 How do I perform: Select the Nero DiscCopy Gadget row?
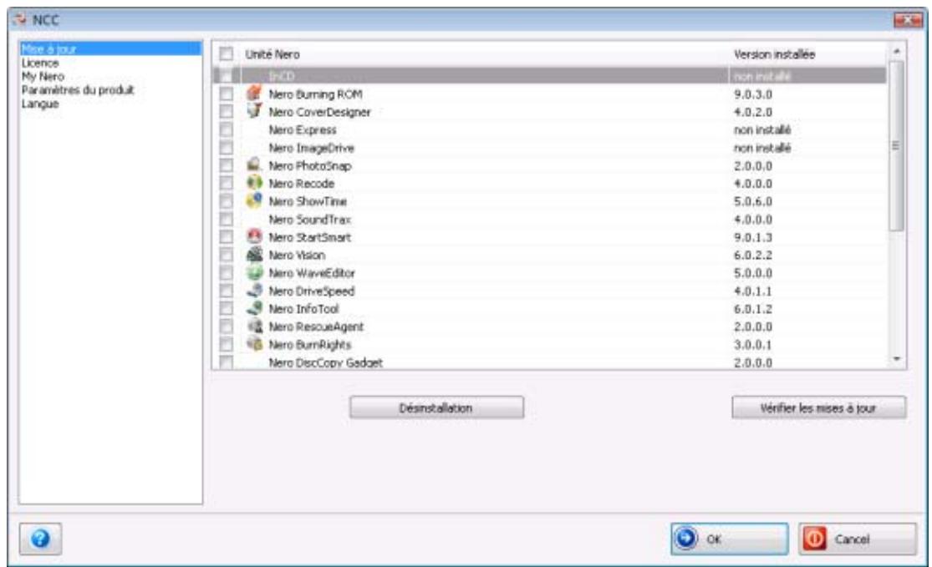pyautogui.click(x=549, y=362)
